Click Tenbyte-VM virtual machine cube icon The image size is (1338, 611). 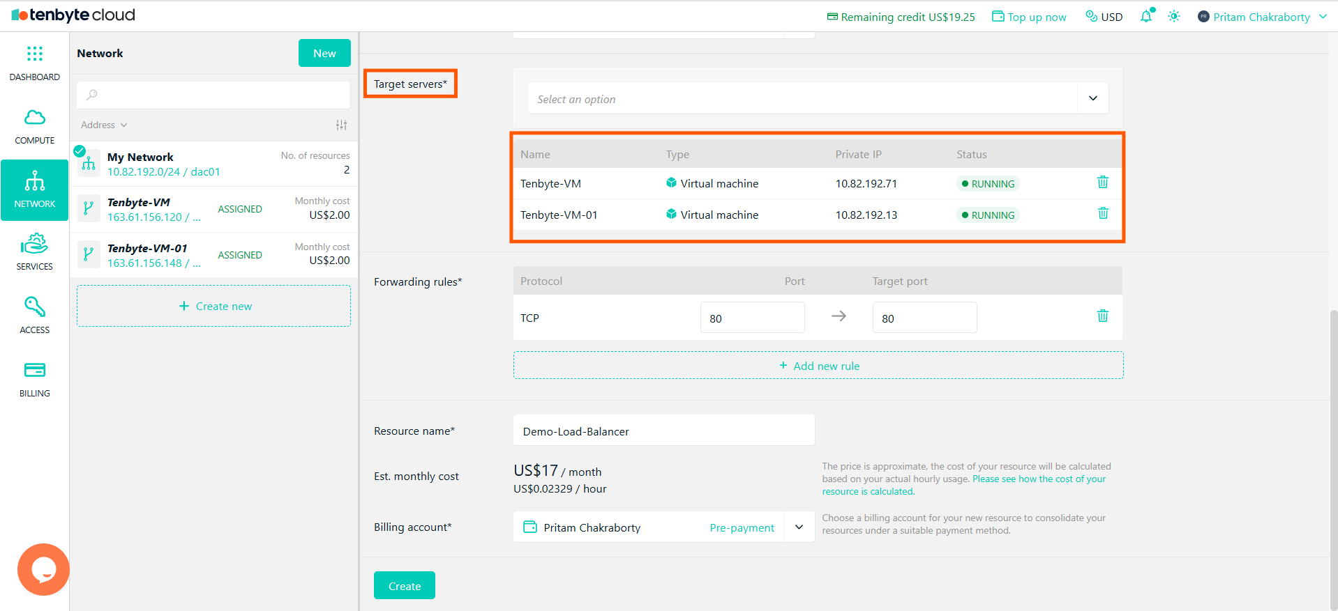pos(671,183)
